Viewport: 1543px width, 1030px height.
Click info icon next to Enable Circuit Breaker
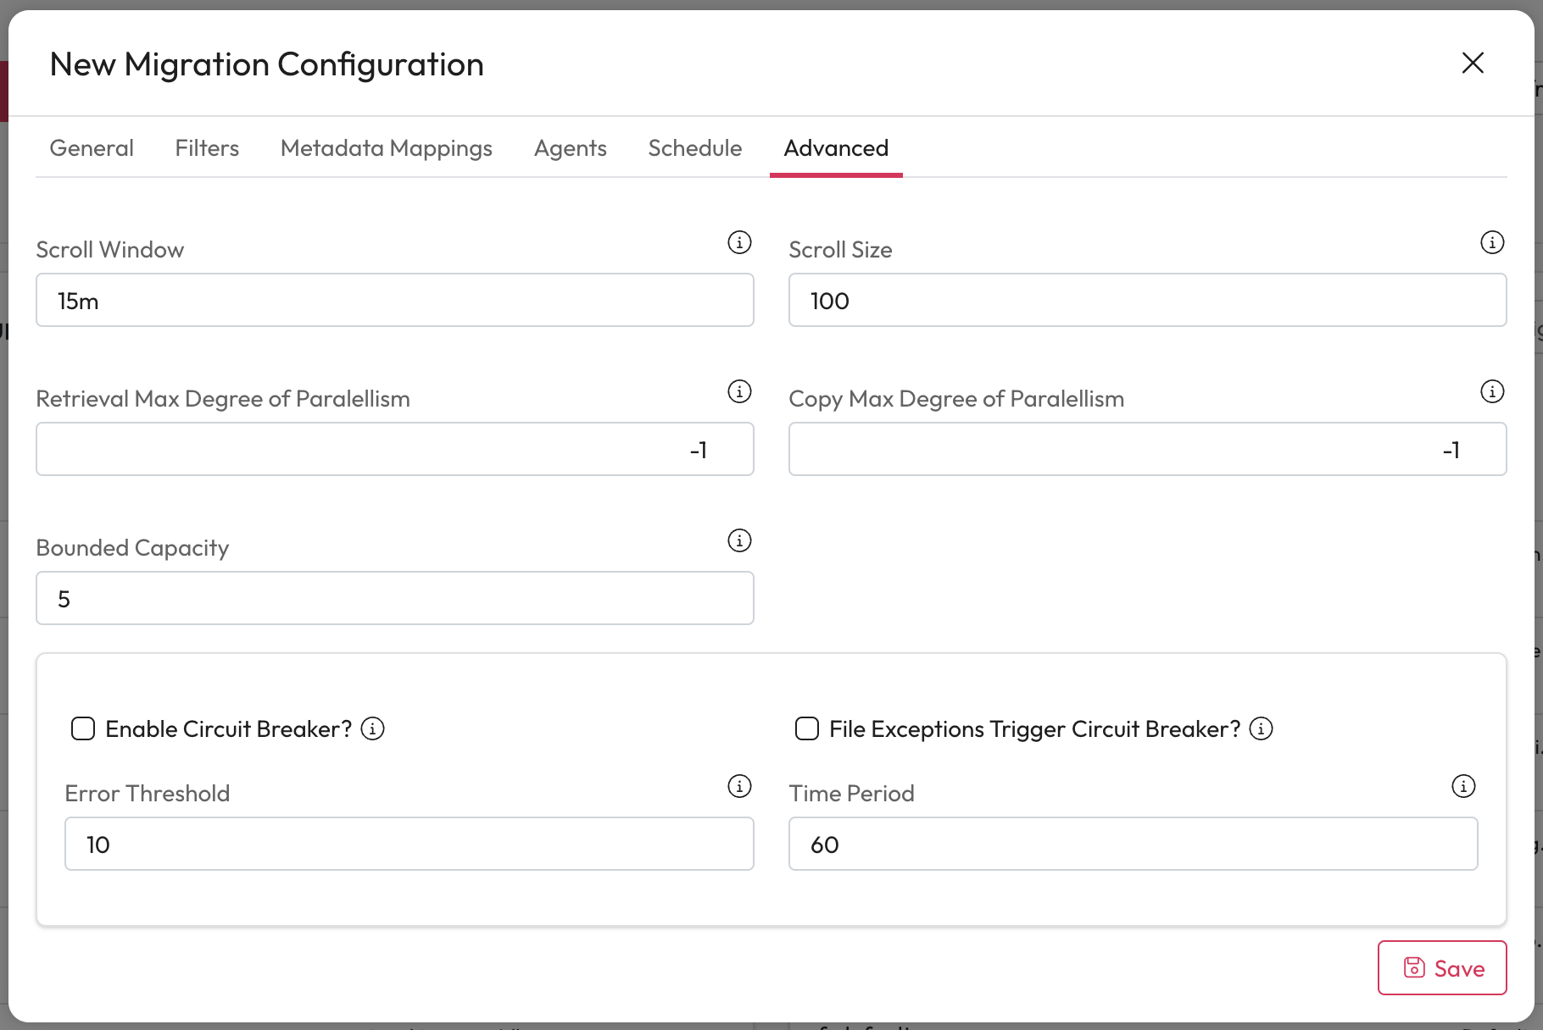coord(373,728)
